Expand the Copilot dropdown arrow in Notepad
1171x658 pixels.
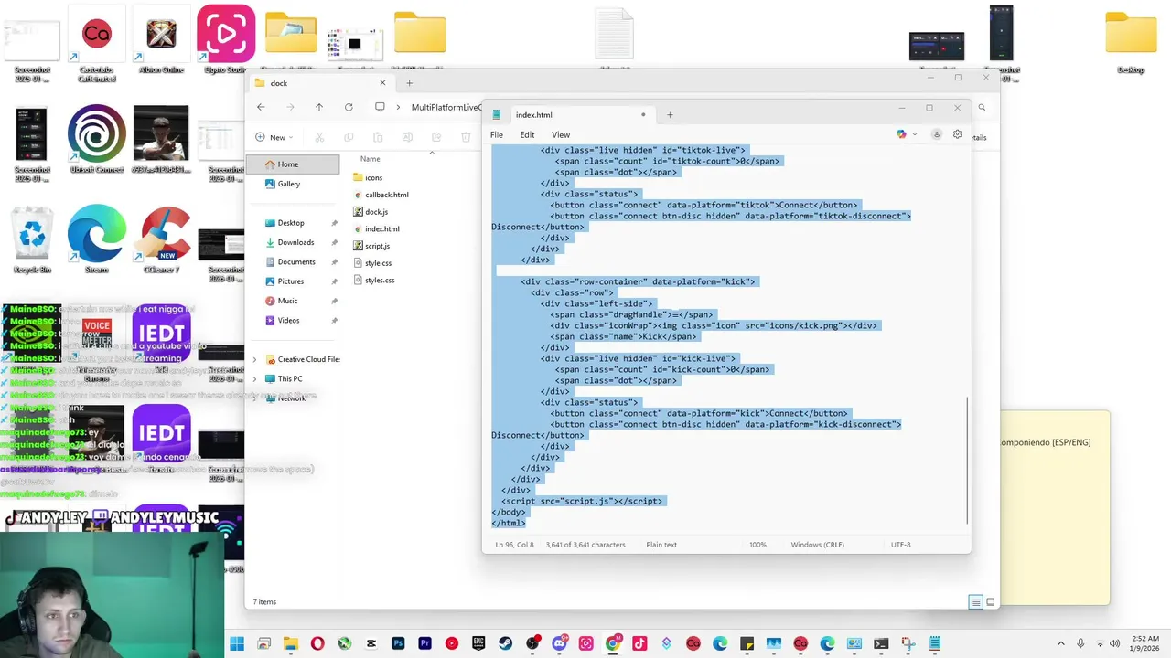(914, 134)
